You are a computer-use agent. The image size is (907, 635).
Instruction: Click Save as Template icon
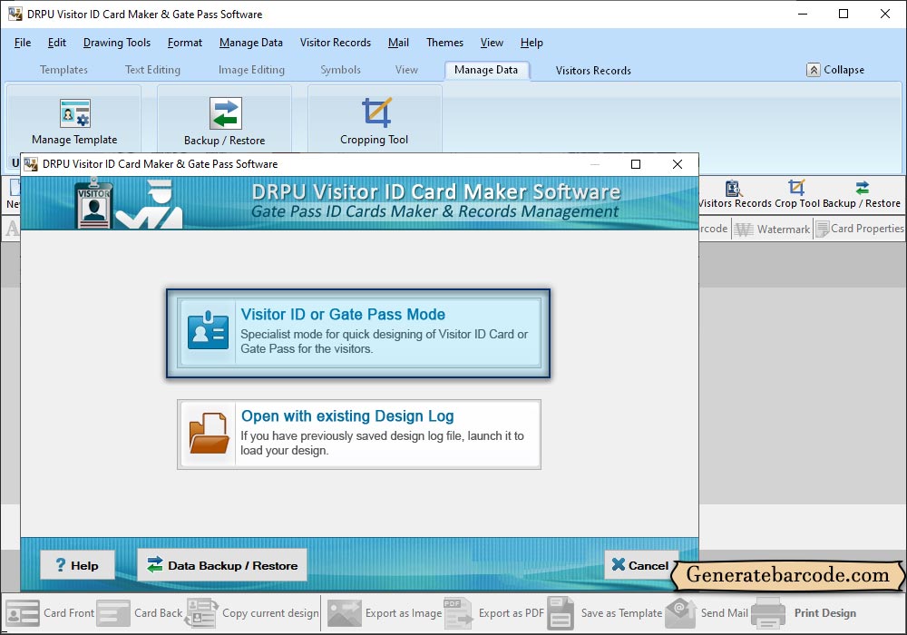point(560,613)
